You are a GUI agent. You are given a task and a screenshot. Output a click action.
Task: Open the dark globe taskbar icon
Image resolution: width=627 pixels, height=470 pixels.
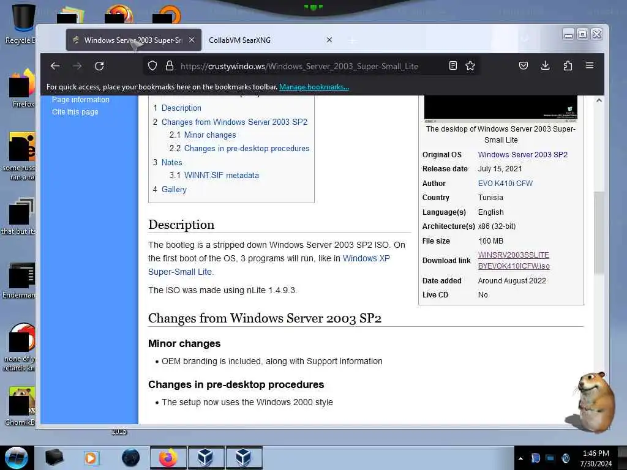point(131,458)
